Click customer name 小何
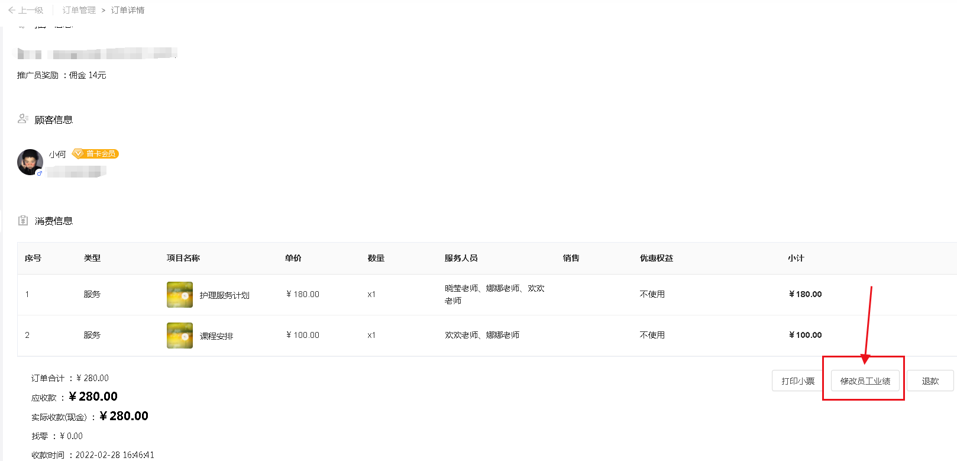 coord(57,154)
